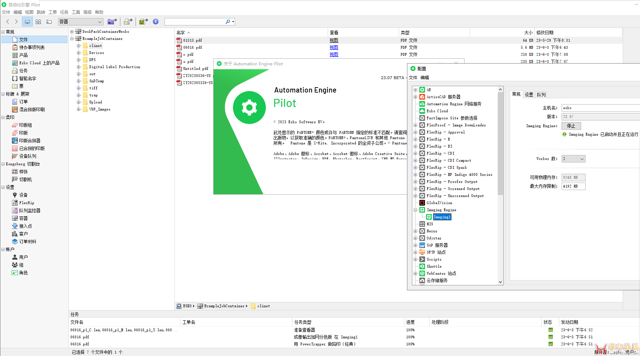This screenshot has height=356, width=640.
Task: Sort files by the 名字 column header
Action: tap(251, 32)
